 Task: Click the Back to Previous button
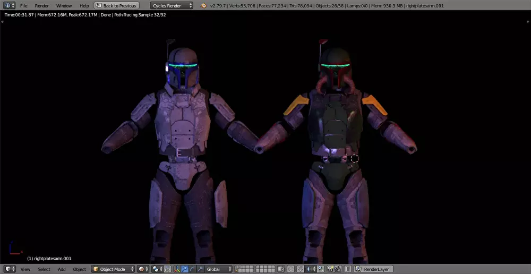116,6
